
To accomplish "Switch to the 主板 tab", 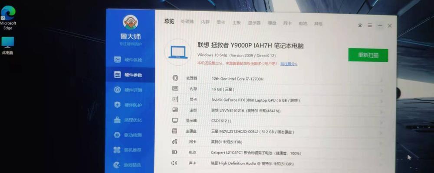I will (x=237, y=22).
